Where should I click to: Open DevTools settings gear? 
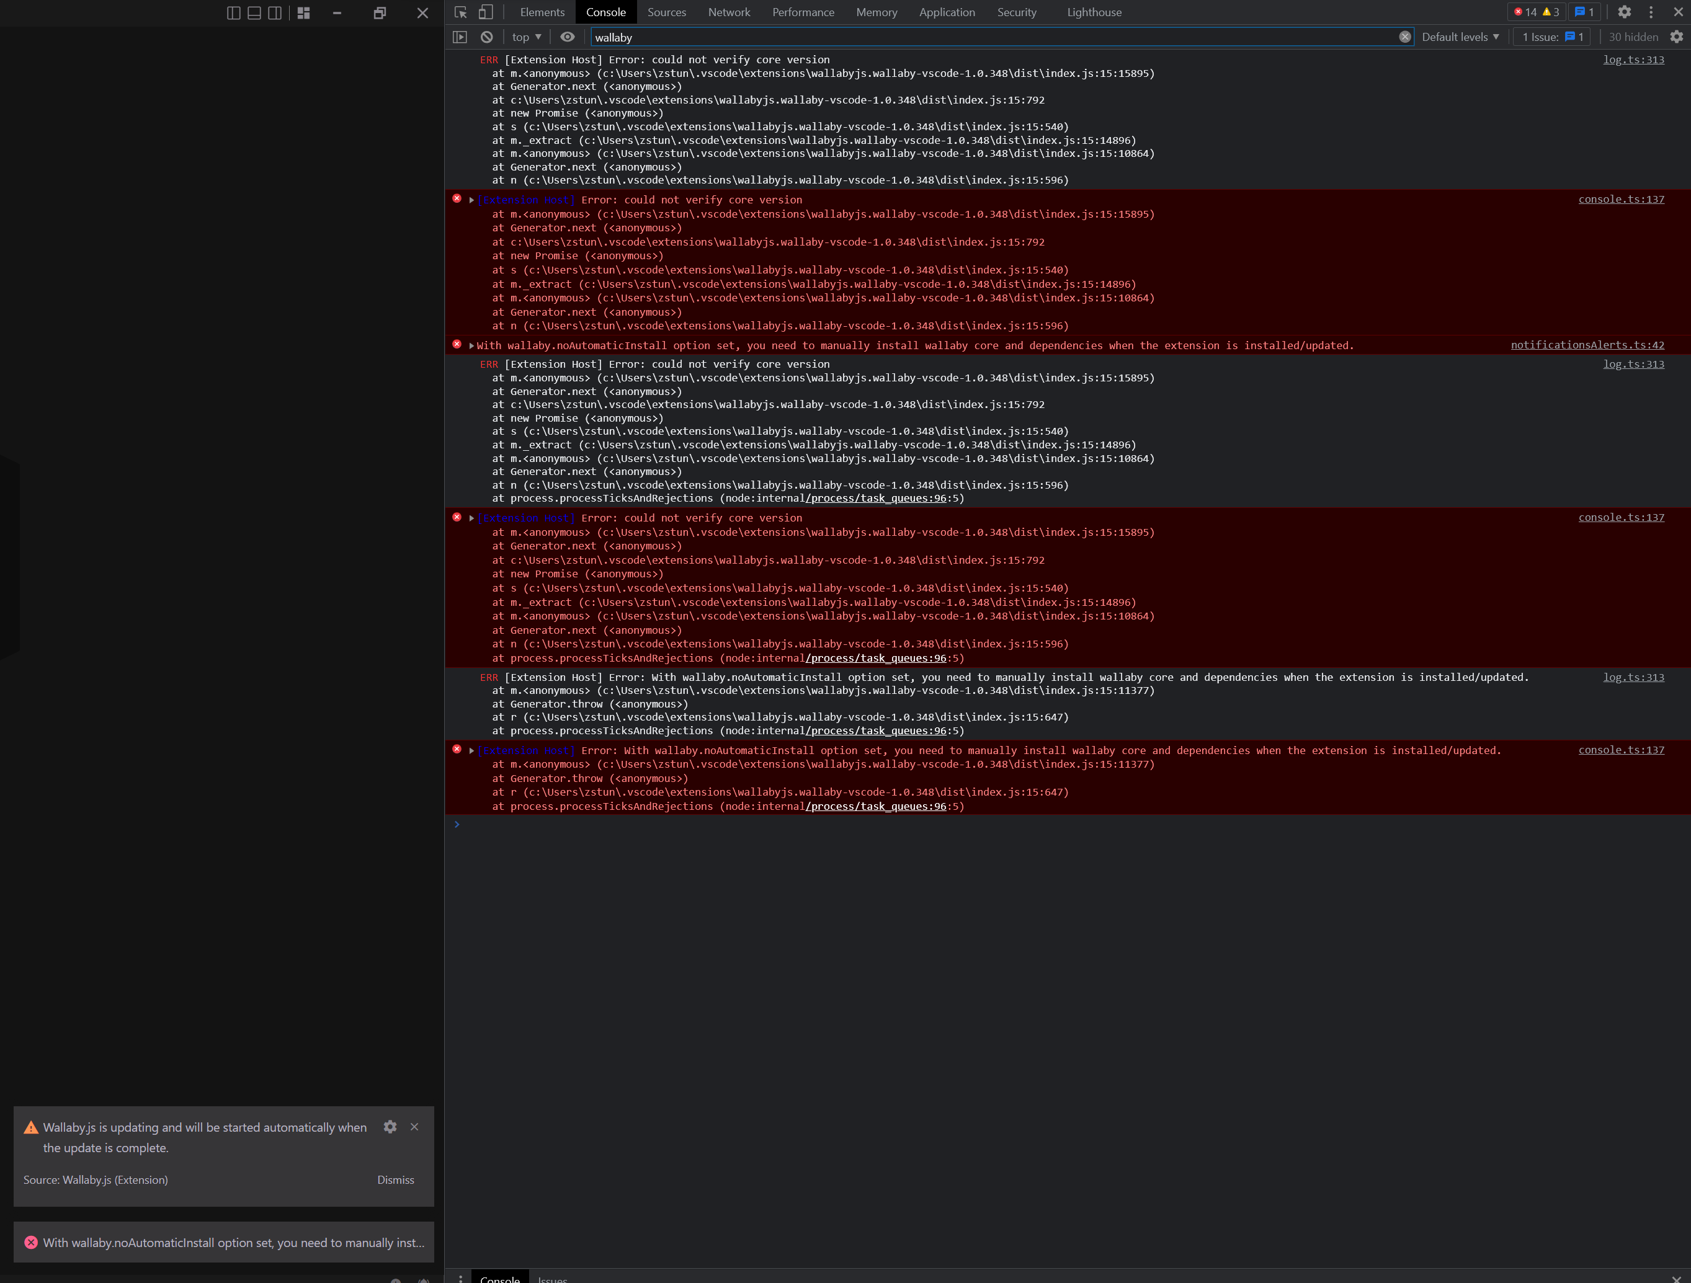click(1625, 12)
